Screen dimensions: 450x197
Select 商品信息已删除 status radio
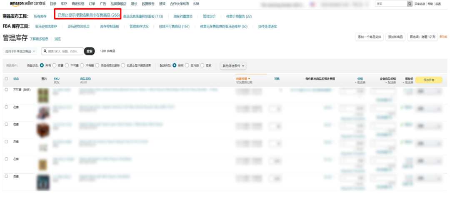tap(97, 65)
